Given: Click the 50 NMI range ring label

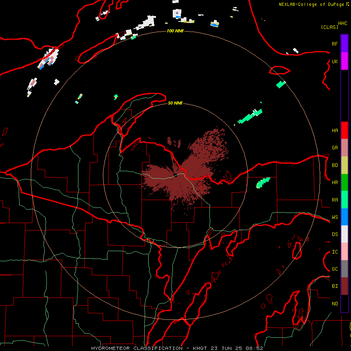Looking at the screenshot, I should coord(175,103).
